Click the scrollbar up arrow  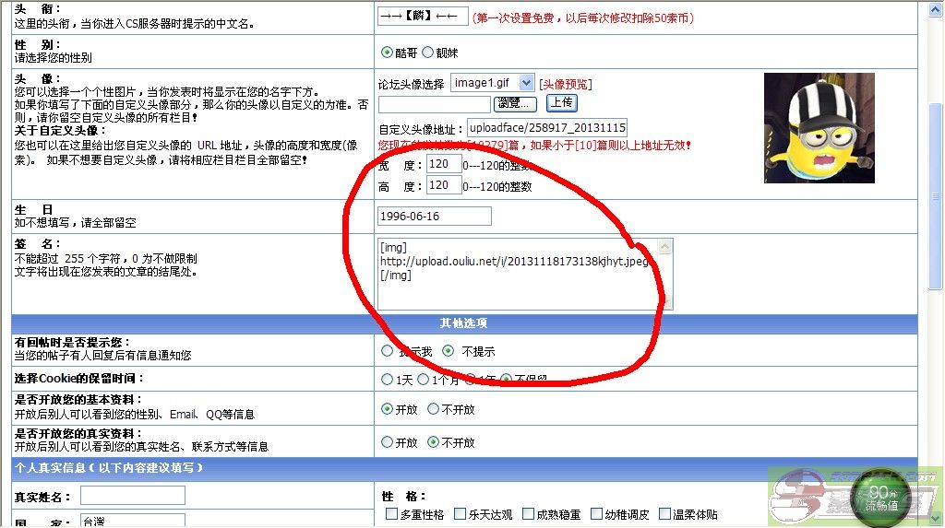pos(936,8)
